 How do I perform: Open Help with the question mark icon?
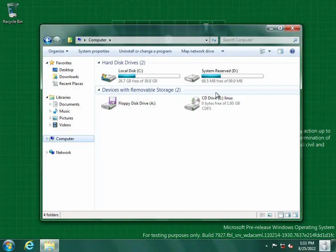(292, 51)
